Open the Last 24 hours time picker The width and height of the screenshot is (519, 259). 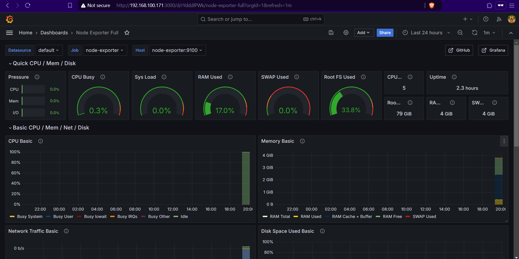coord(426,33)
